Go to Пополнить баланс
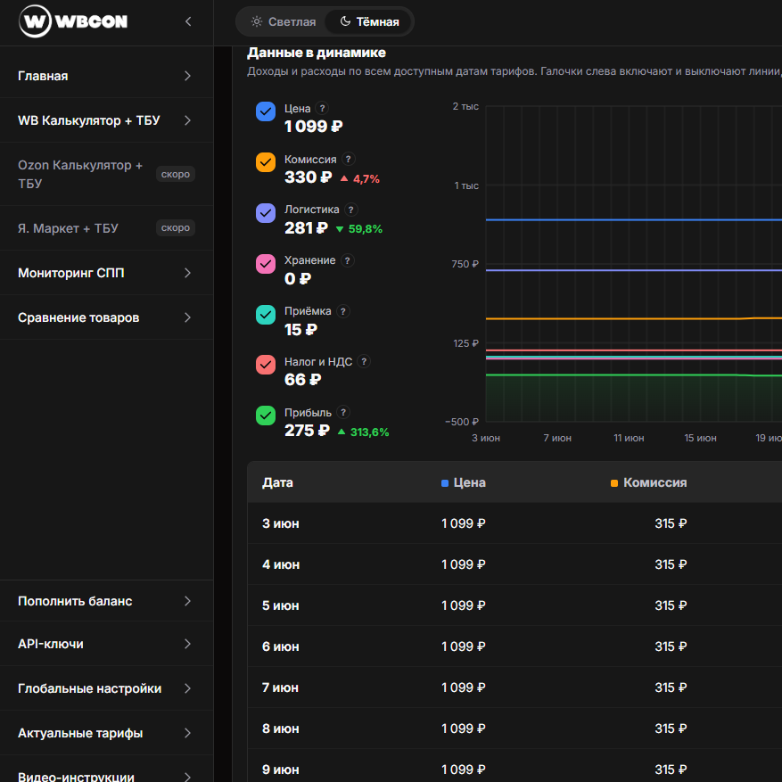 (106, 601)
